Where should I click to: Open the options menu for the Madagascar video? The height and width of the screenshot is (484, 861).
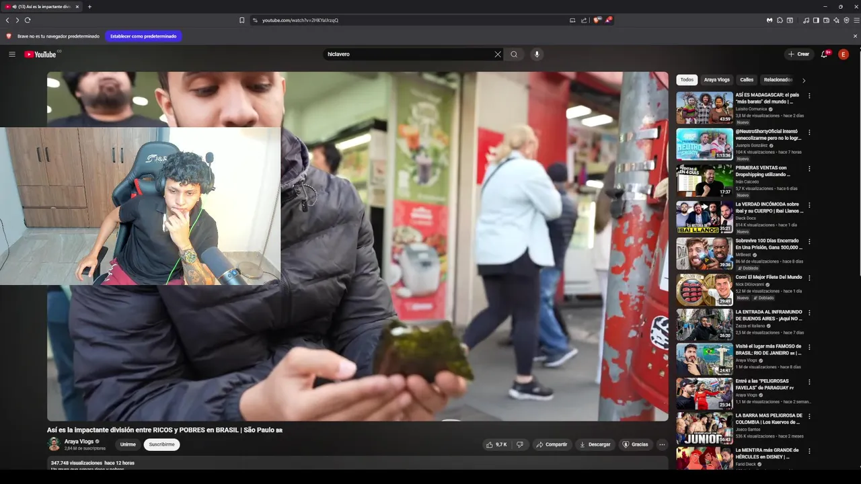809,96
